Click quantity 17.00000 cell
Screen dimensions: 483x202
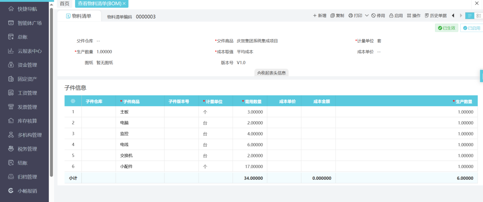pos(250,166)
